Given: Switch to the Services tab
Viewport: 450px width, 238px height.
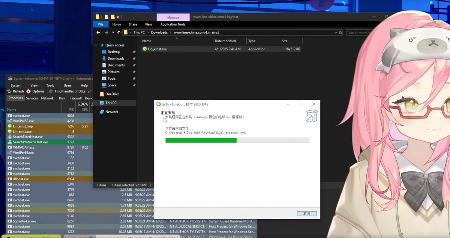Looking at the screenshot, I should point(32,98).
